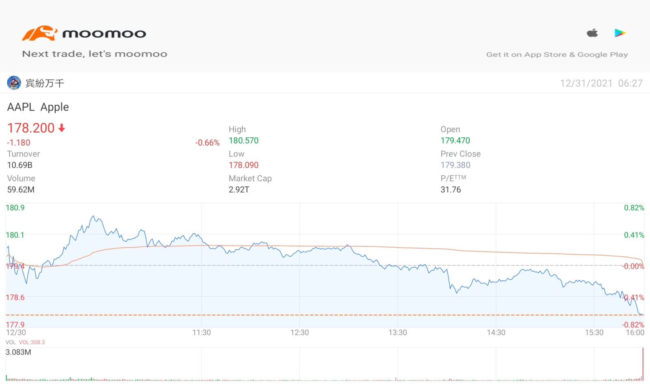
Task: Click the Market Cap value 2.92T
Action: [x=239, y=189]
